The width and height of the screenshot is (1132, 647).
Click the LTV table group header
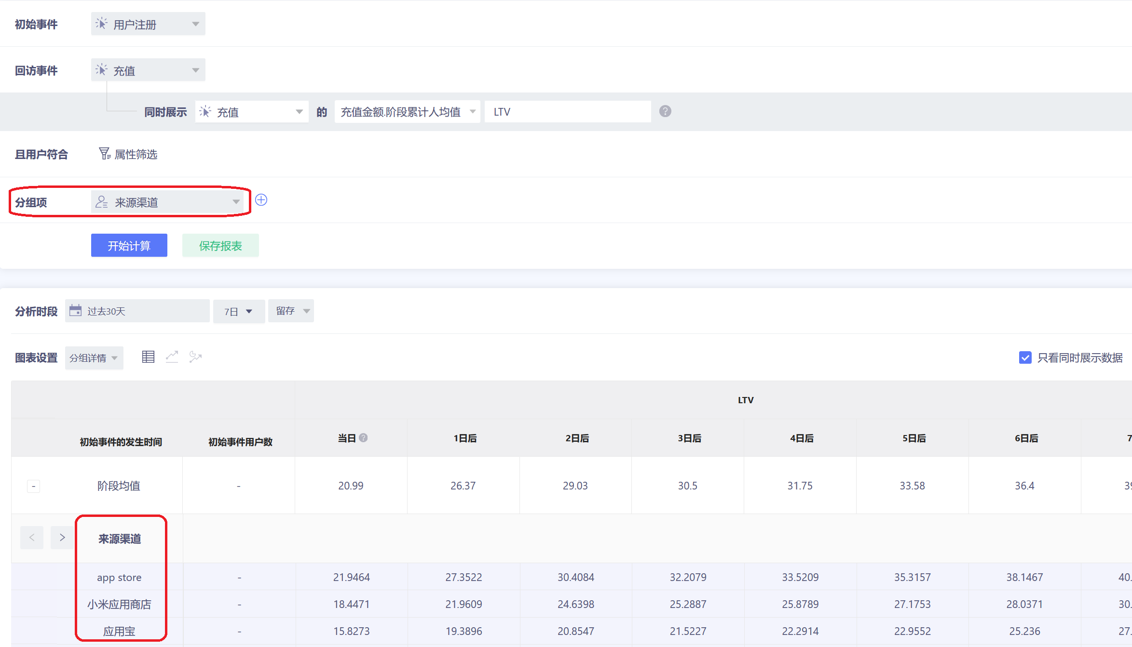(746, 400)
